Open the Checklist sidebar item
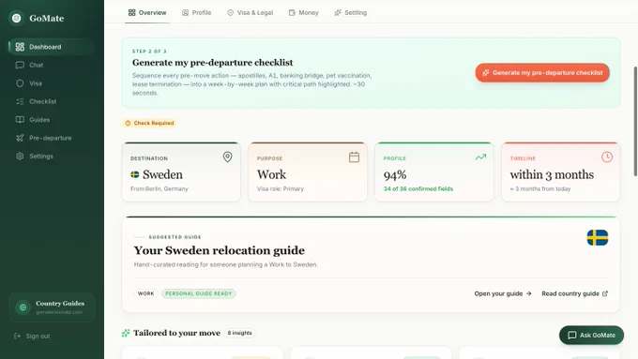 click(x=52, y=101)
